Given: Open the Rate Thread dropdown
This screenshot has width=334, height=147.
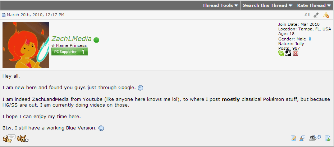Looking at the screenshot, I should point(314,5).
